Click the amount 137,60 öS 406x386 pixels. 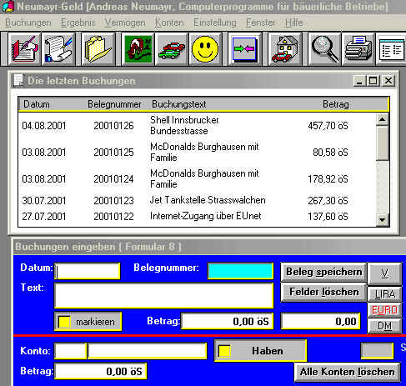pos(328,216)
